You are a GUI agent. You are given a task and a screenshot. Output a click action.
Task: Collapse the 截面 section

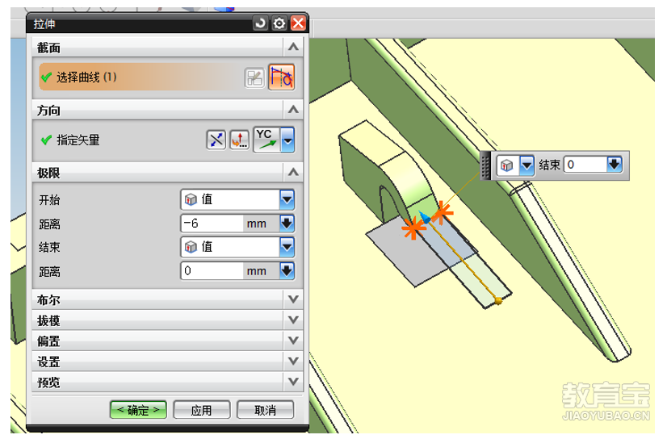click(x=293, y=47)
